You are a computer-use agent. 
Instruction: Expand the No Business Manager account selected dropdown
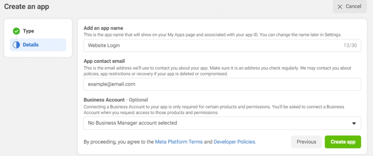[219, 123]
